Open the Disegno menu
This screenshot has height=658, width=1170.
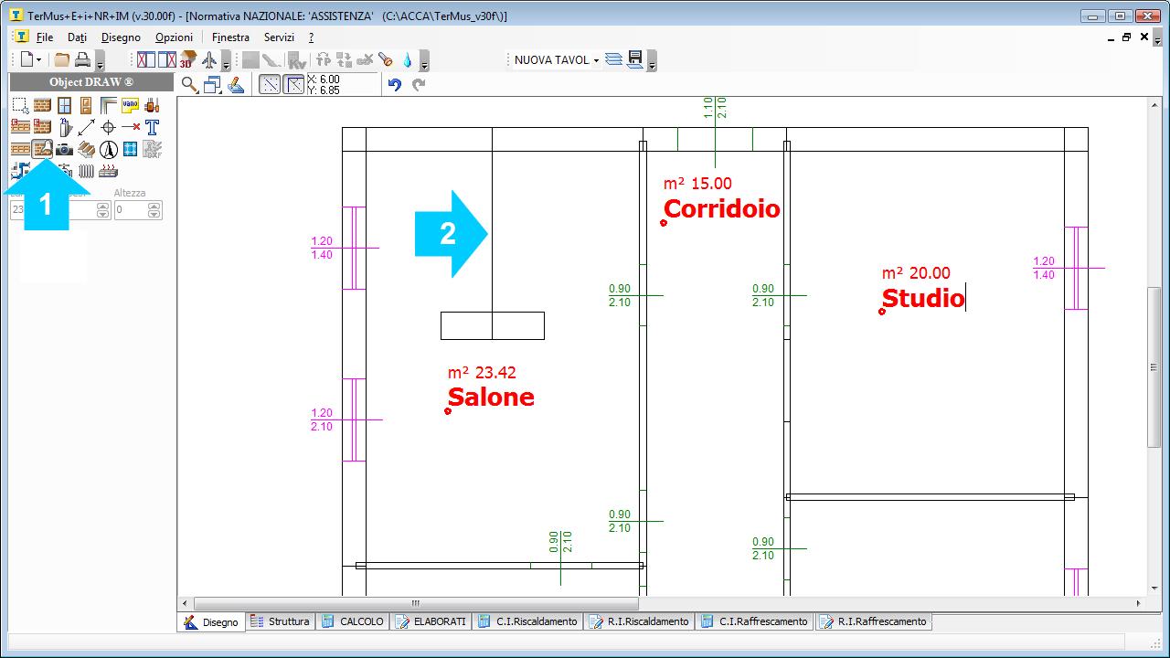click(121, 37)
